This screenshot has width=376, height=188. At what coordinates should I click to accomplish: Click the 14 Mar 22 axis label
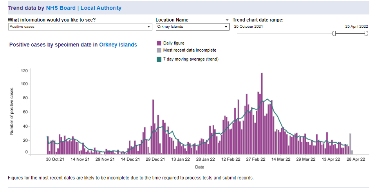[281, 159]
